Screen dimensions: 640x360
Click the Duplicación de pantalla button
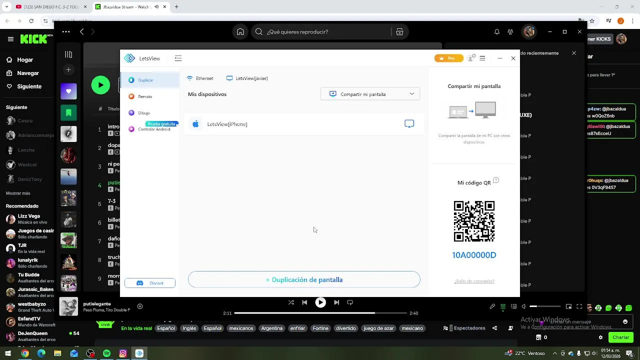point(304,279)
